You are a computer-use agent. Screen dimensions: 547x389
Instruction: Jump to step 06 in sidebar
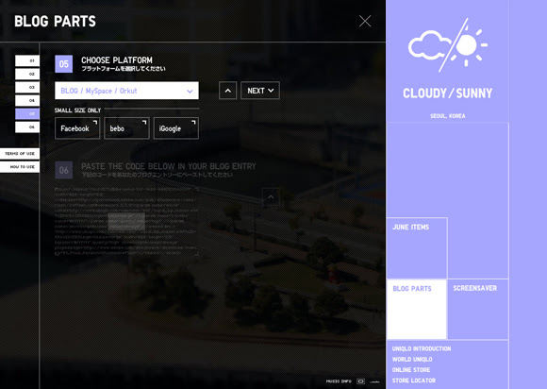pyautogui.click(x=27, y=127)
